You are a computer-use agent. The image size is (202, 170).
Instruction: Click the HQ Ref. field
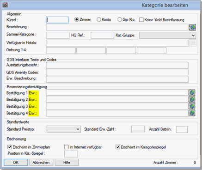tap(102, 35)
